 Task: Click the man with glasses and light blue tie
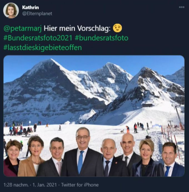83,153
